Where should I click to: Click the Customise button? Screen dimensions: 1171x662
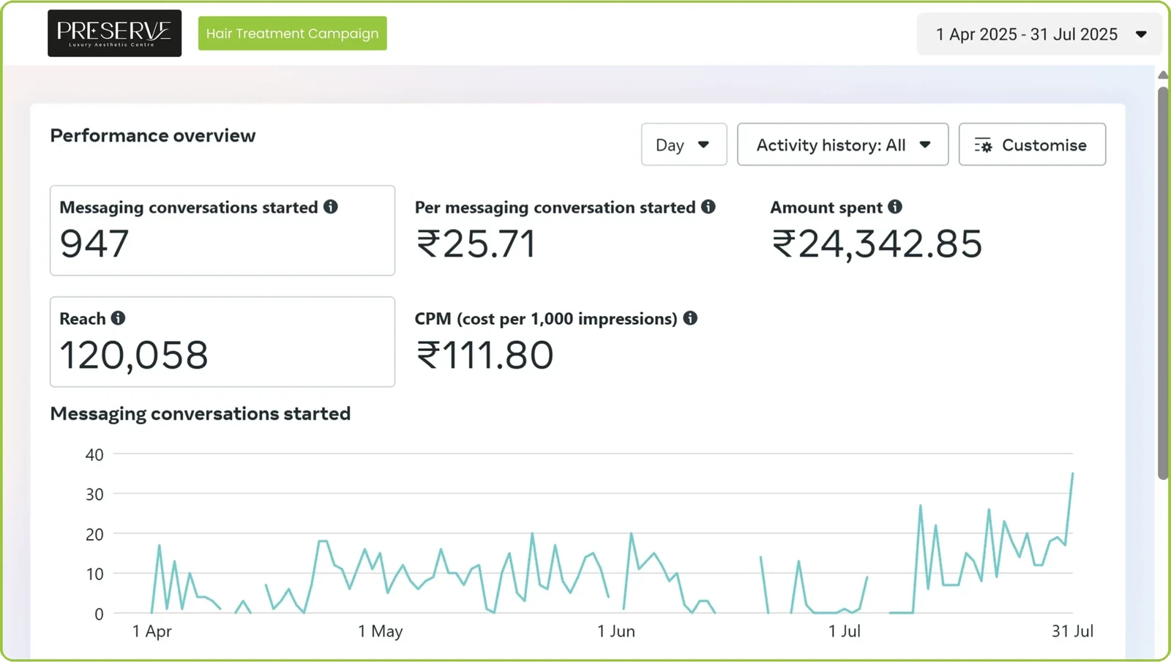pos(1032,145)
